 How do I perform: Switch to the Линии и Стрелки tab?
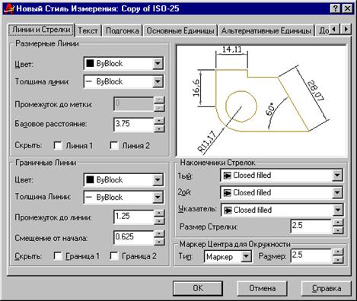[41, 30]
